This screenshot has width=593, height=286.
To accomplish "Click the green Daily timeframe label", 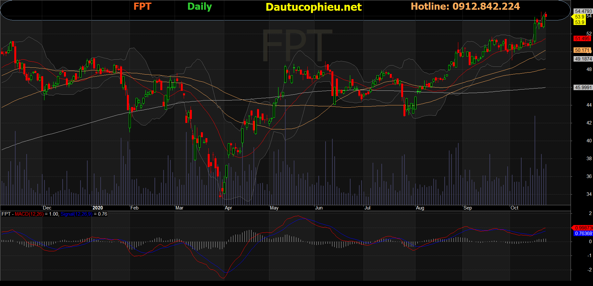I will tap(200, 6).
